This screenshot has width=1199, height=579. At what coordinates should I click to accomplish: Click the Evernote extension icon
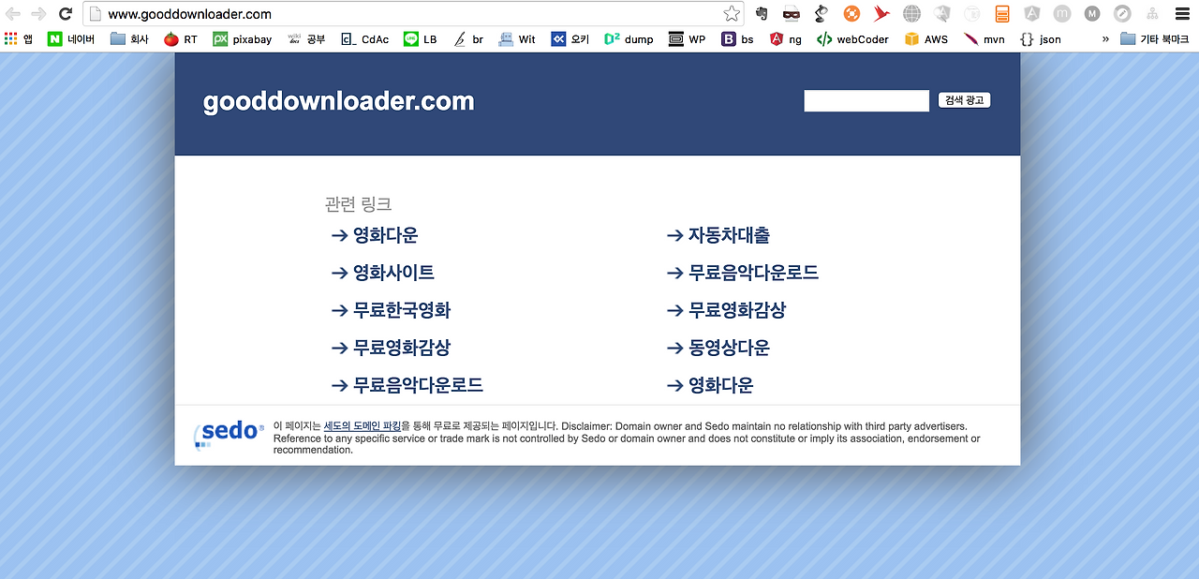761,14
